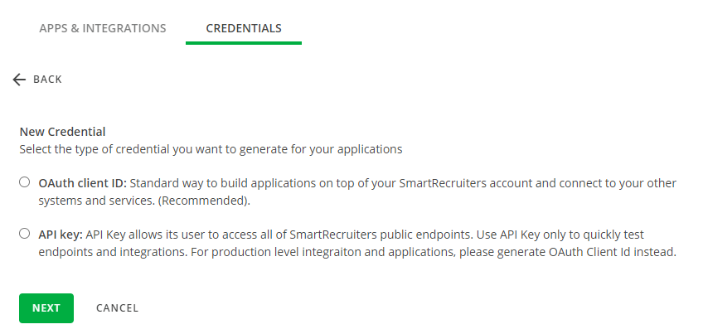Image resolution: width=703 pixels, height=334 pixels.
Task: Click the "New Credential" heading
Action: [x=63, y=132]
